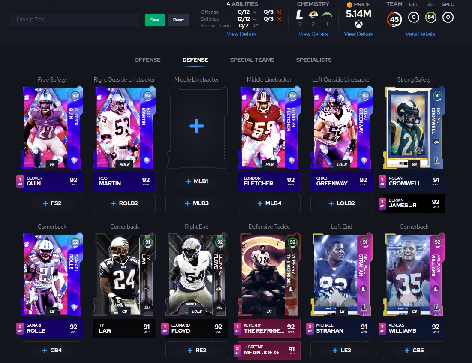Open Aeneas Williams cornerback card
This screenshot has width=472, height=363.
[414, 274]
